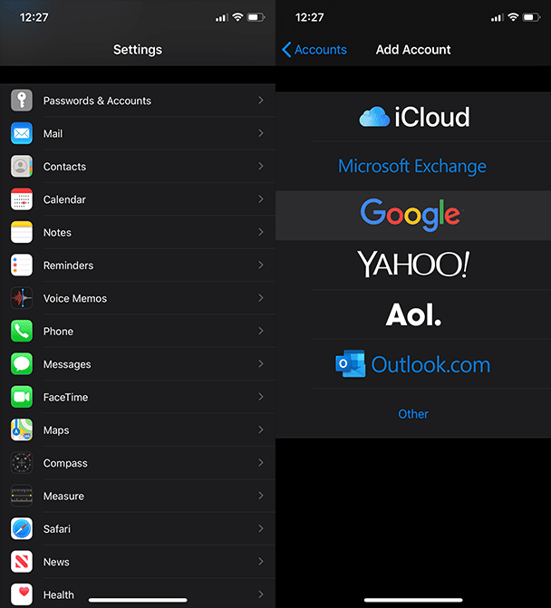This screenshot has height=608, width=551.
Task: Tap the iCloud cloud logo
Action: (374, 117)
